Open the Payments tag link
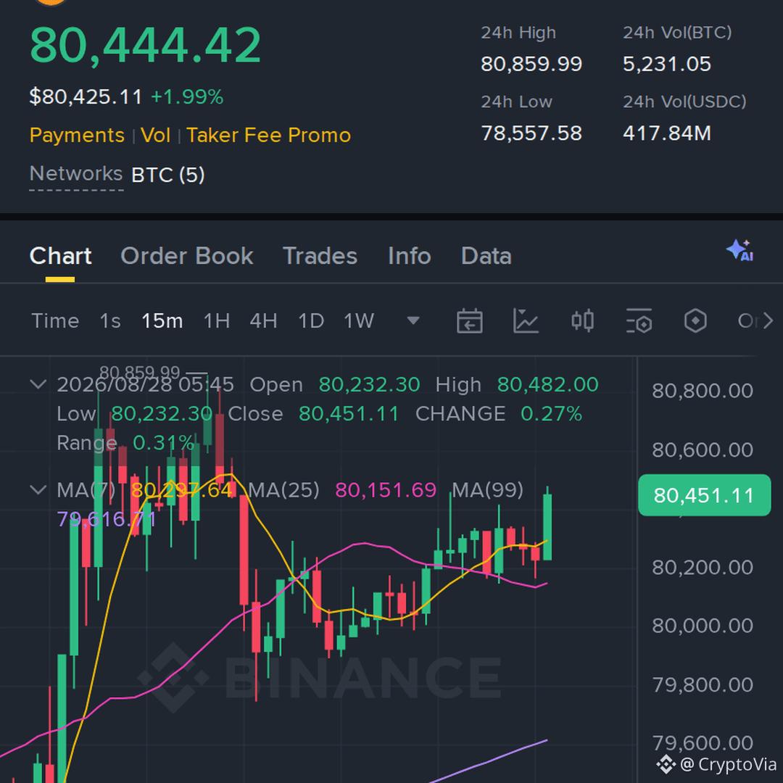Viewport: 783px width, 783px height. (77, 136)
